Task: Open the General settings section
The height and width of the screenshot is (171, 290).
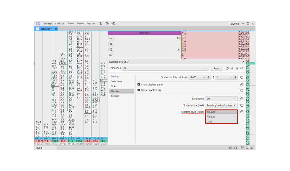Action: 121,96
